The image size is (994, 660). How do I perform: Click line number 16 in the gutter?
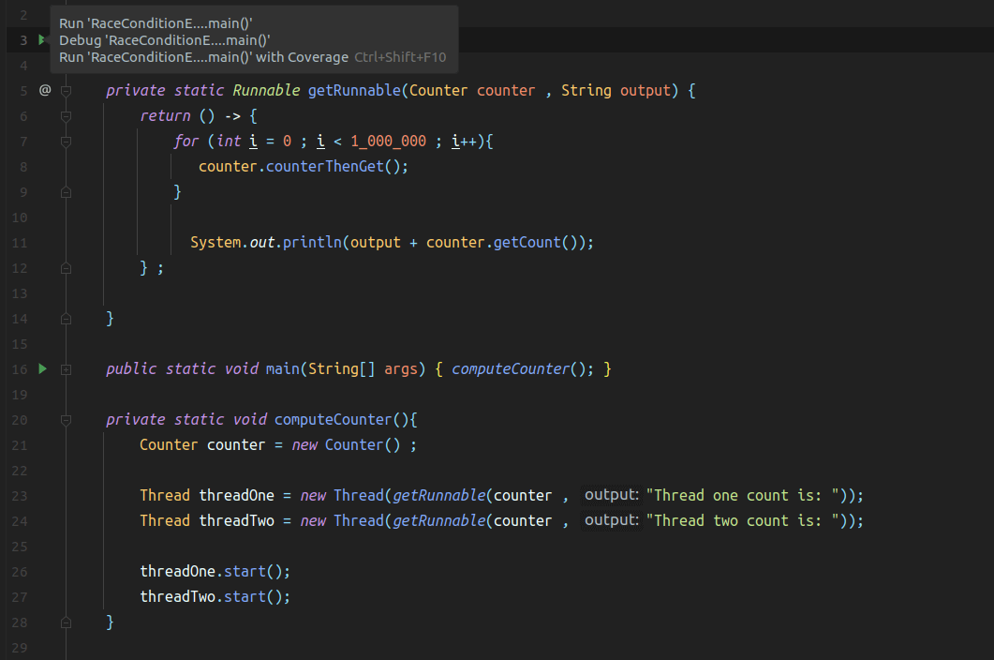[x=20, y=368]
